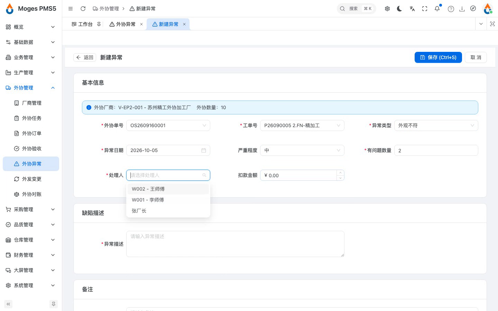The height and width of the screenshot is (311, 498).
Task: Maximize the content area icon
Action: click(492, 24)
